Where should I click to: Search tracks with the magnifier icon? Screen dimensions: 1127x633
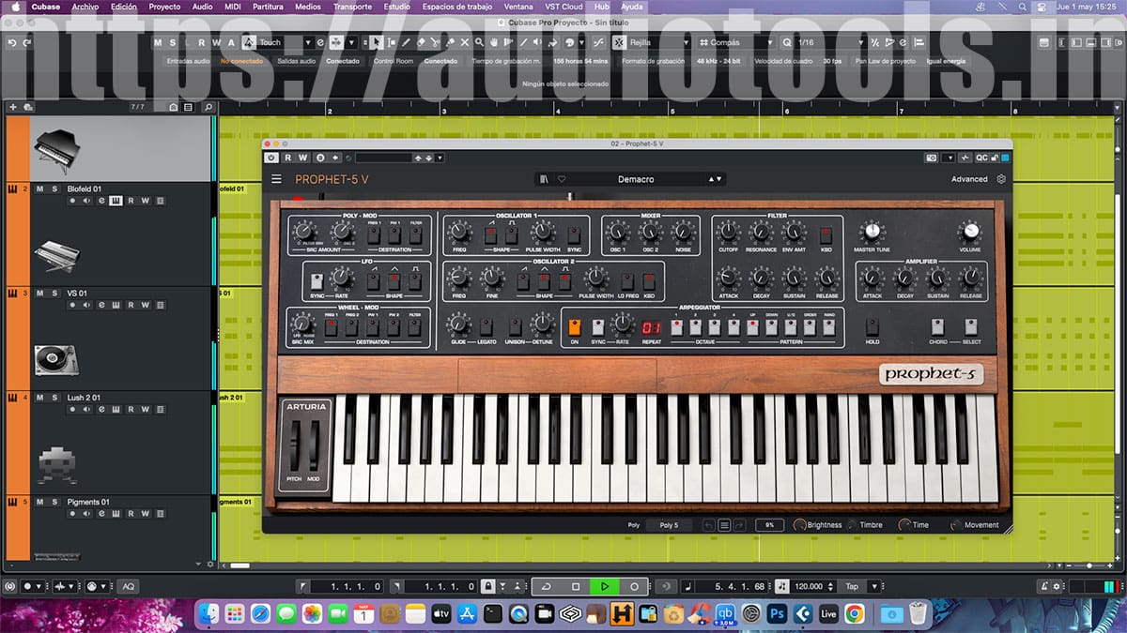click(208, 107)
